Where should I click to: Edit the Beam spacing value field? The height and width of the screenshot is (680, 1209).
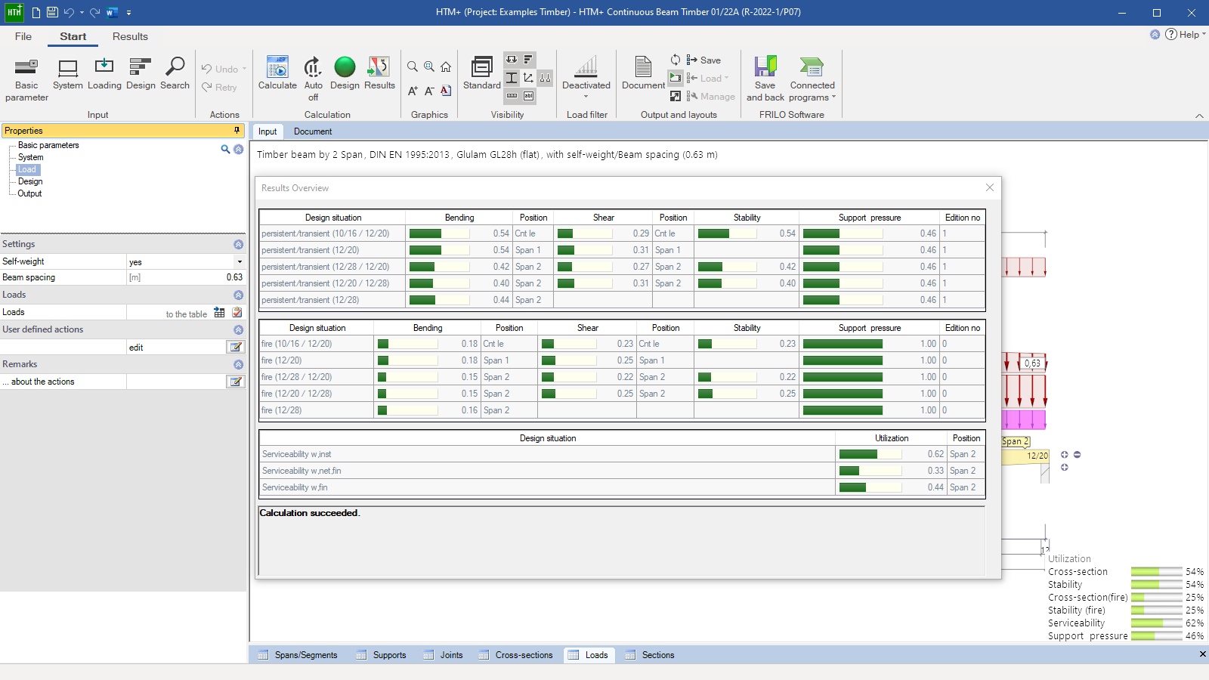(x=185, y=277)
